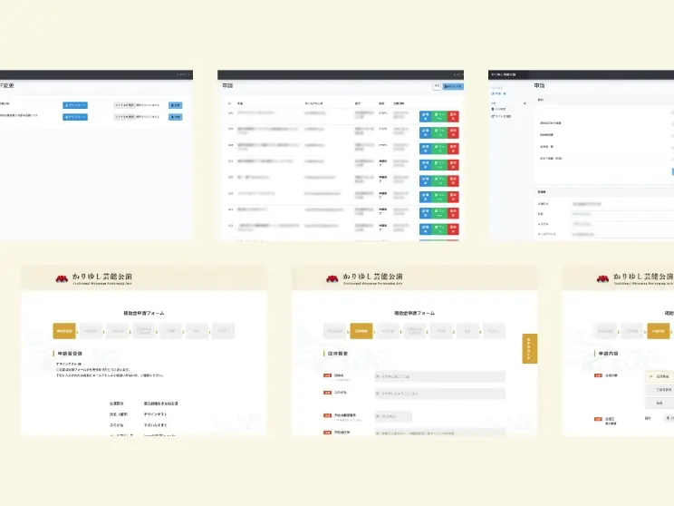Click the red flower logo on the left form
The image size is (674, 506).
63,278
